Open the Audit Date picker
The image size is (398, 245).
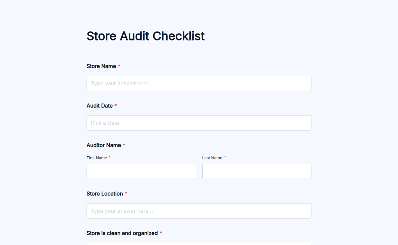click(199, 123)
